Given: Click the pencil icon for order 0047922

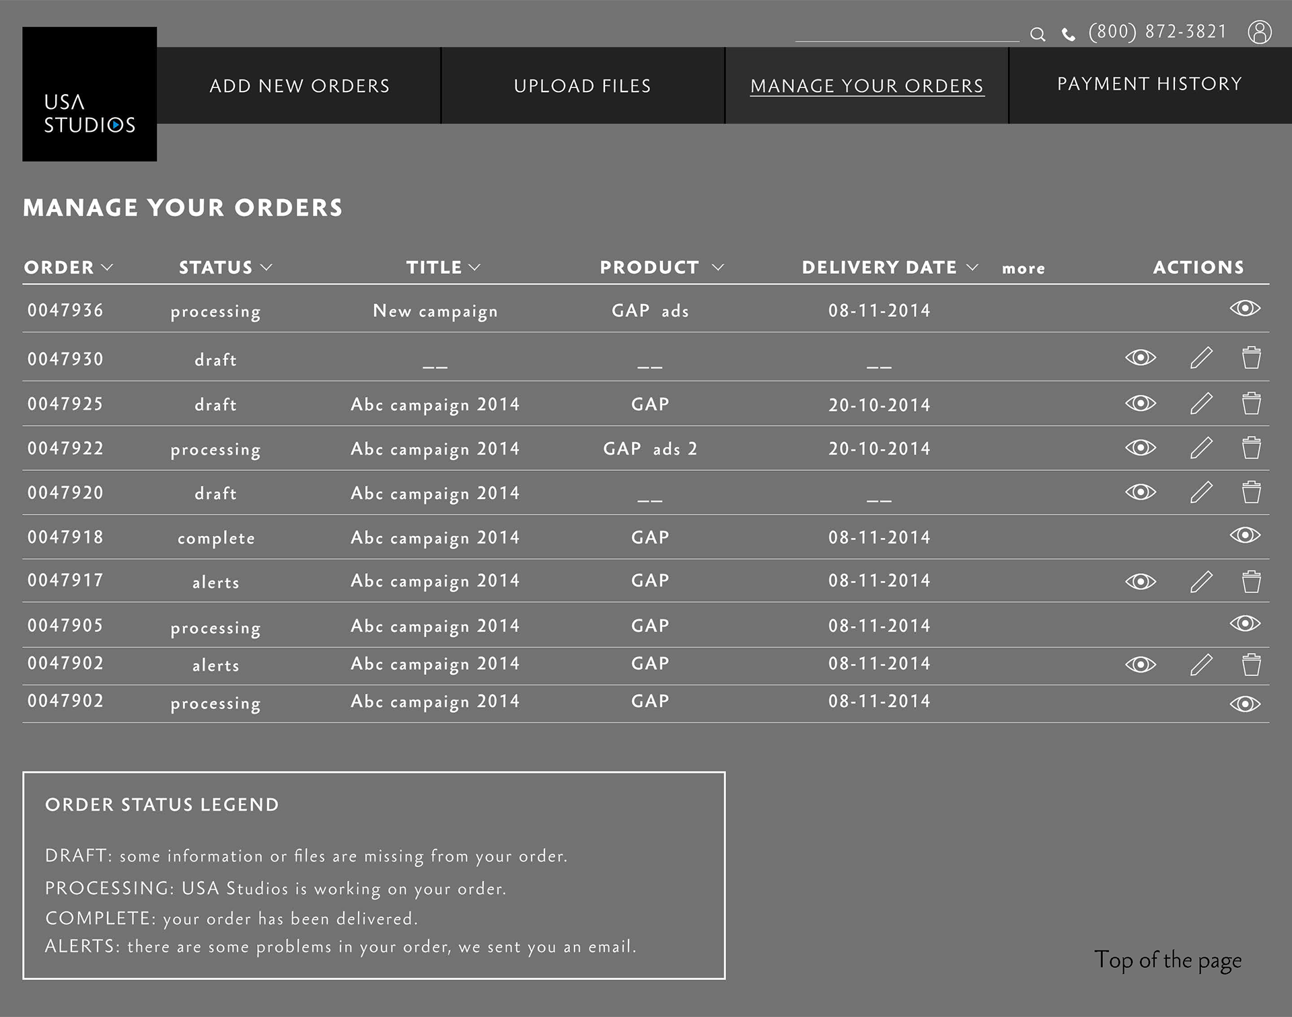Looking at the screenshot, I should point(1201,448).
